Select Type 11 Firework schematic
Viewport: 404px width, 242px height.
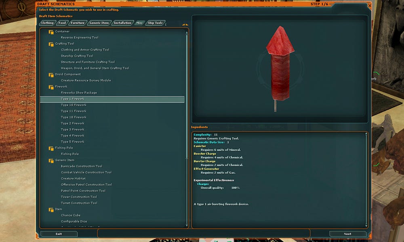click(x=74, y=111)
